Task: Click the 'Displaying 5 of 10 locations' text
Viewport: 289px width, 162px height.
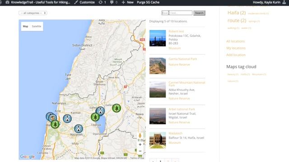Action: [168, 21]
